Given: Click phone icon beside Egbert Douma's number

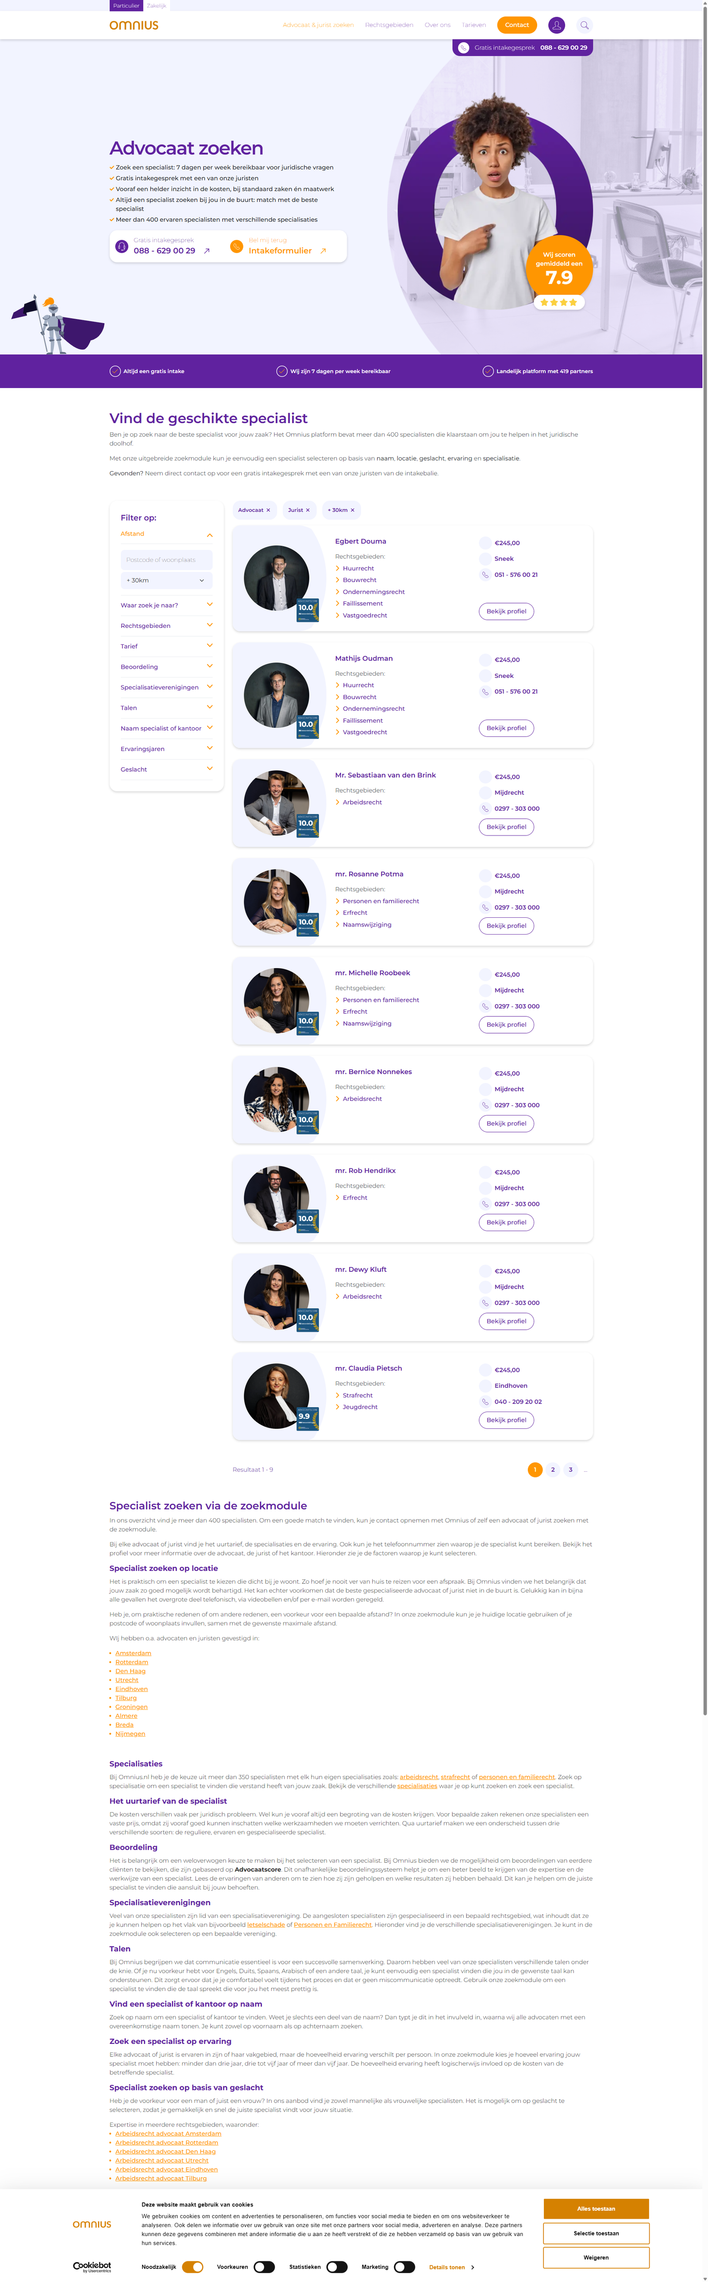Looking at the screenshot, I should [x=485, y=575].
